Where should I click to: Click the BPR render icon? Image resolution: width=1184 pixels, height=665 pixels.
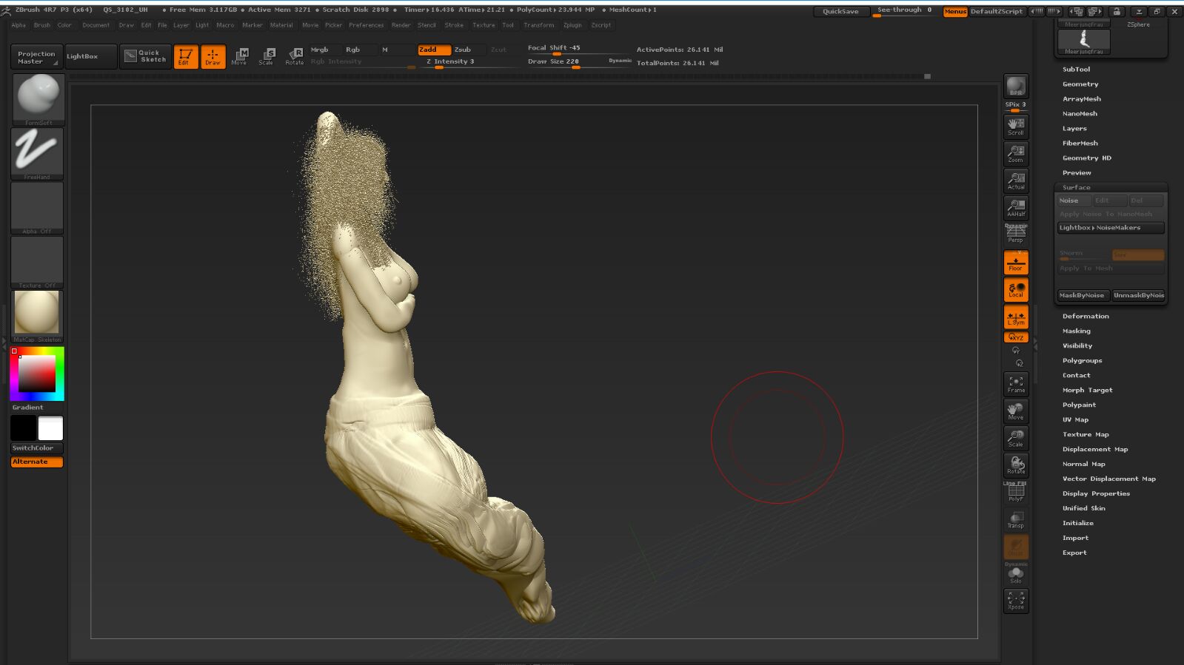pyautogui.click(x=1016, y=87)
